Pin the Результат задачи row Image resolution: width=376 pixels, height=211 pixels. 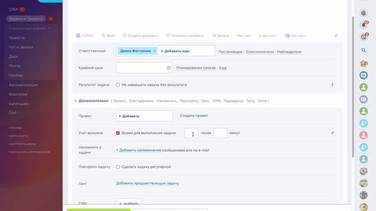333,84
